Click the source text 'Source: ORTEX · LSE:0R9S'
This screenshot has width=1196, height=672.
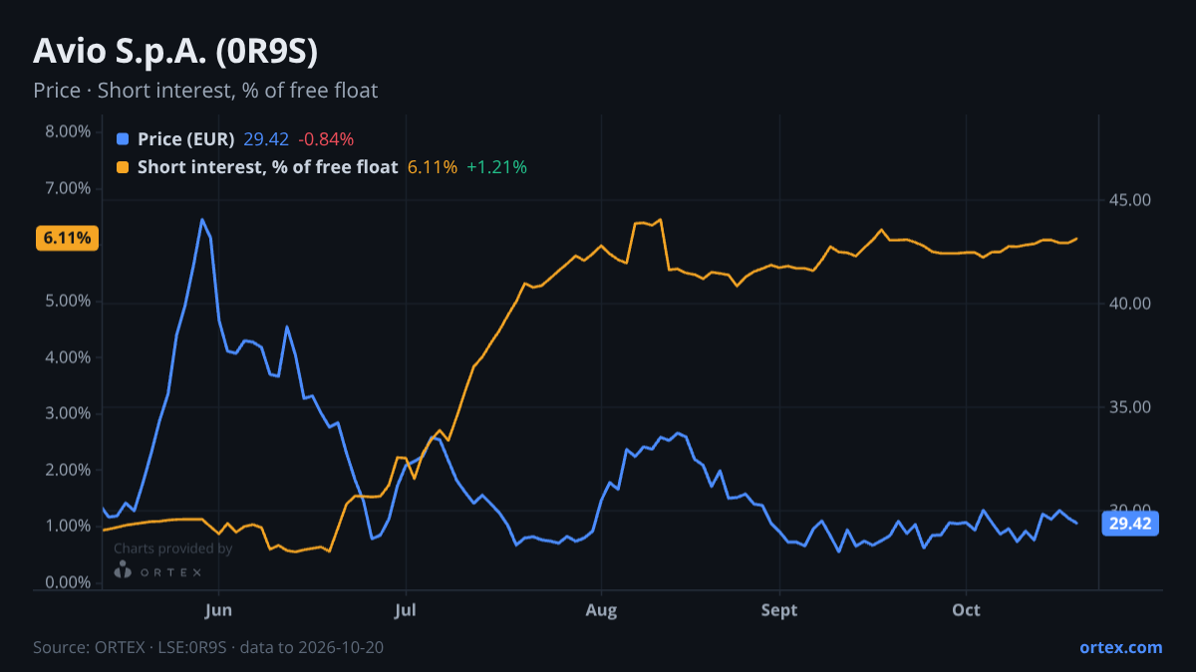pyautogui.click(x=130, y=647)
